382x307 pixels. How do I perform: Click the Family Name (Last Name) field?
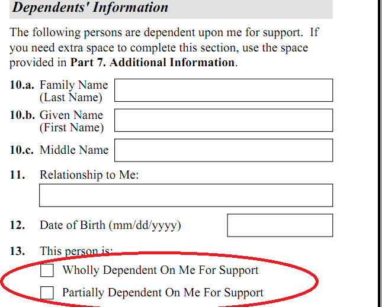[223, 91]
